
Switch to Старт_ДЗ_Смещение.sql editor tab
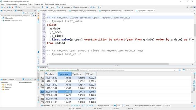(82, 11)
